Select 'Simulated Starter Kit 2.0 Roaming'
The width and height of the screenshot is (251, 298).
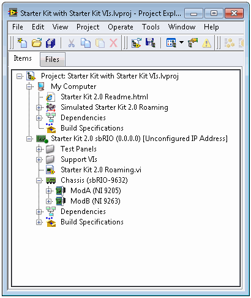coord(114,107)
